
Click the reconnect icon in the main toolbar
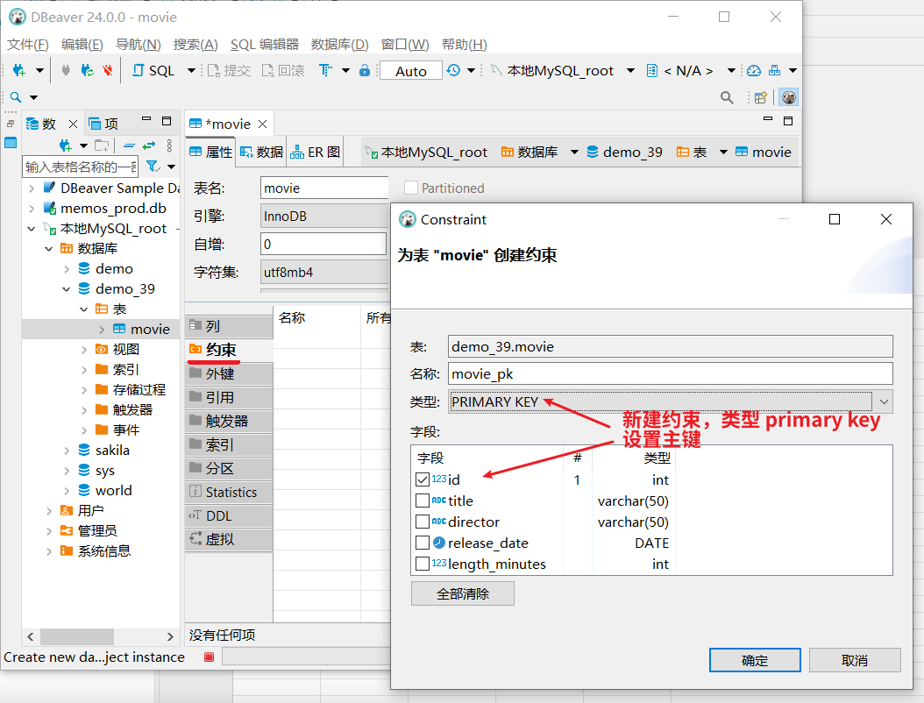(x=87, y=71)
